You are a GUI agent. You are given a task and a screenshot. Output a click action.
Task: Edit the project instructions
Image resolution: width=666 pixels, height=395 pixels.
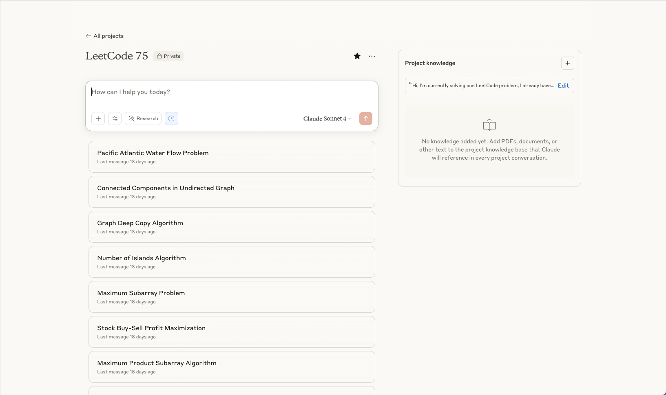coord(563,86)
